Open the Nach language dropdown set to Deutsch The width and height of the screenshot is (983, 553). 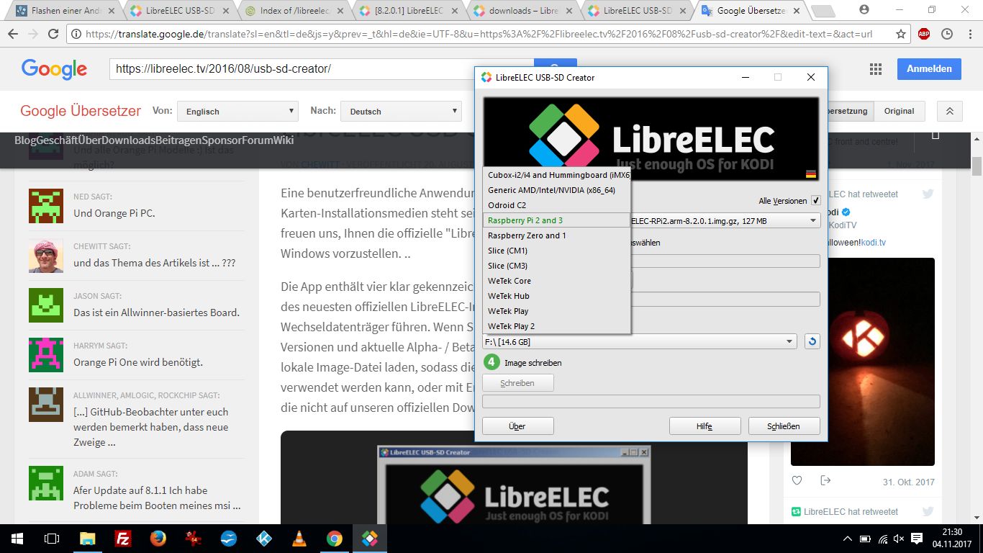(400, 111)
